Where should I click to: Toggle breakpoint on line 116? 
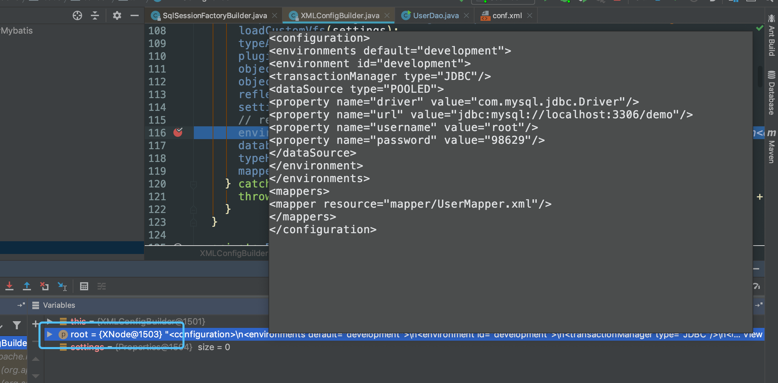click(x=178, y=132)
